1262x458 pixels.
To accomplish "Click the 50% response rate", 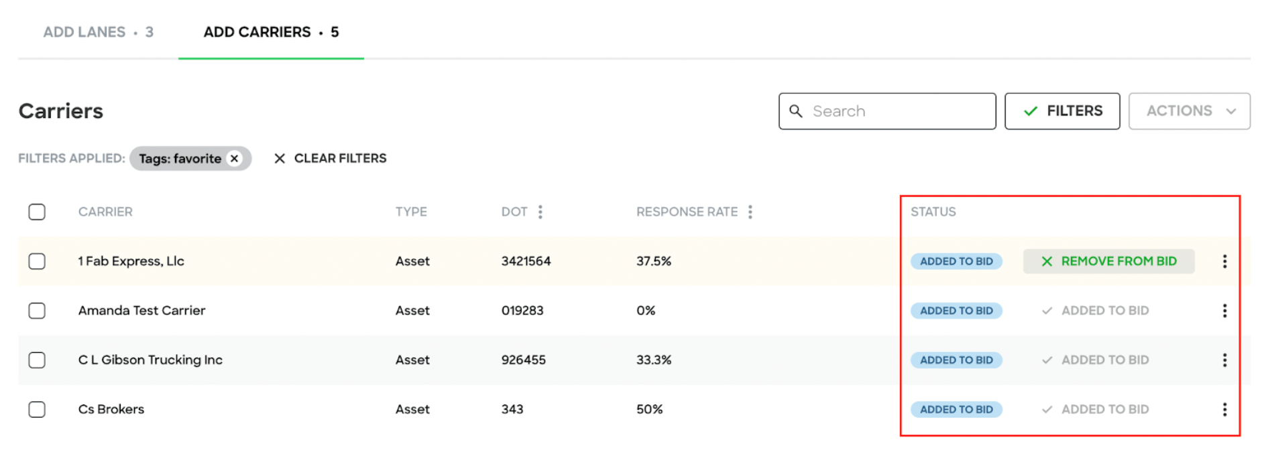I will click(x=649, y=410).
